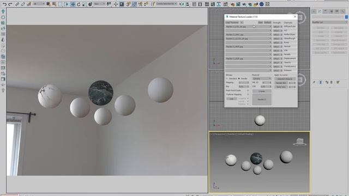Click the Clear button in texture loader
This screenshot has width=349, height=196.
pyautogui.click(x=261, y=22)
